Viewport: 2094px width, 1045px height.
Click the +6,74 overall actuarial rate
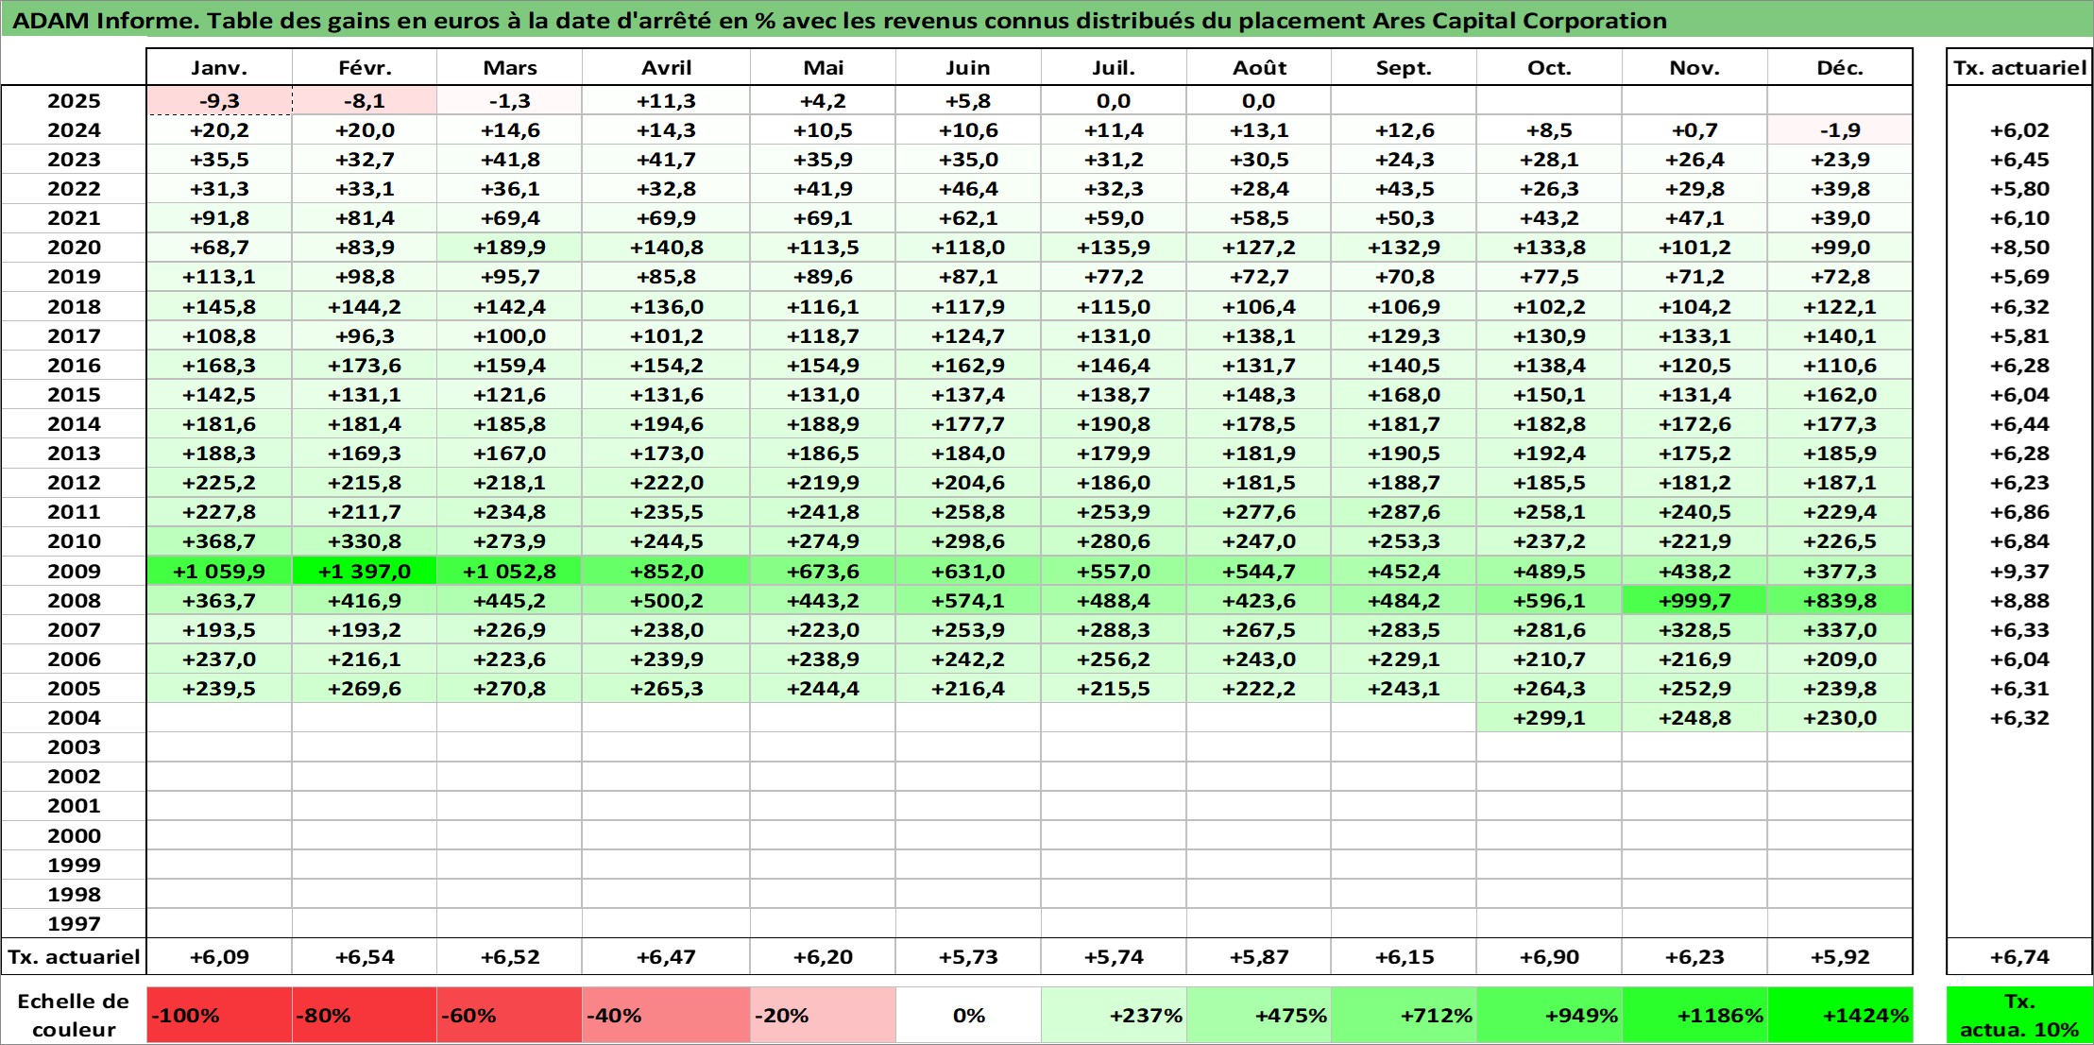(x=2019, y=957)
